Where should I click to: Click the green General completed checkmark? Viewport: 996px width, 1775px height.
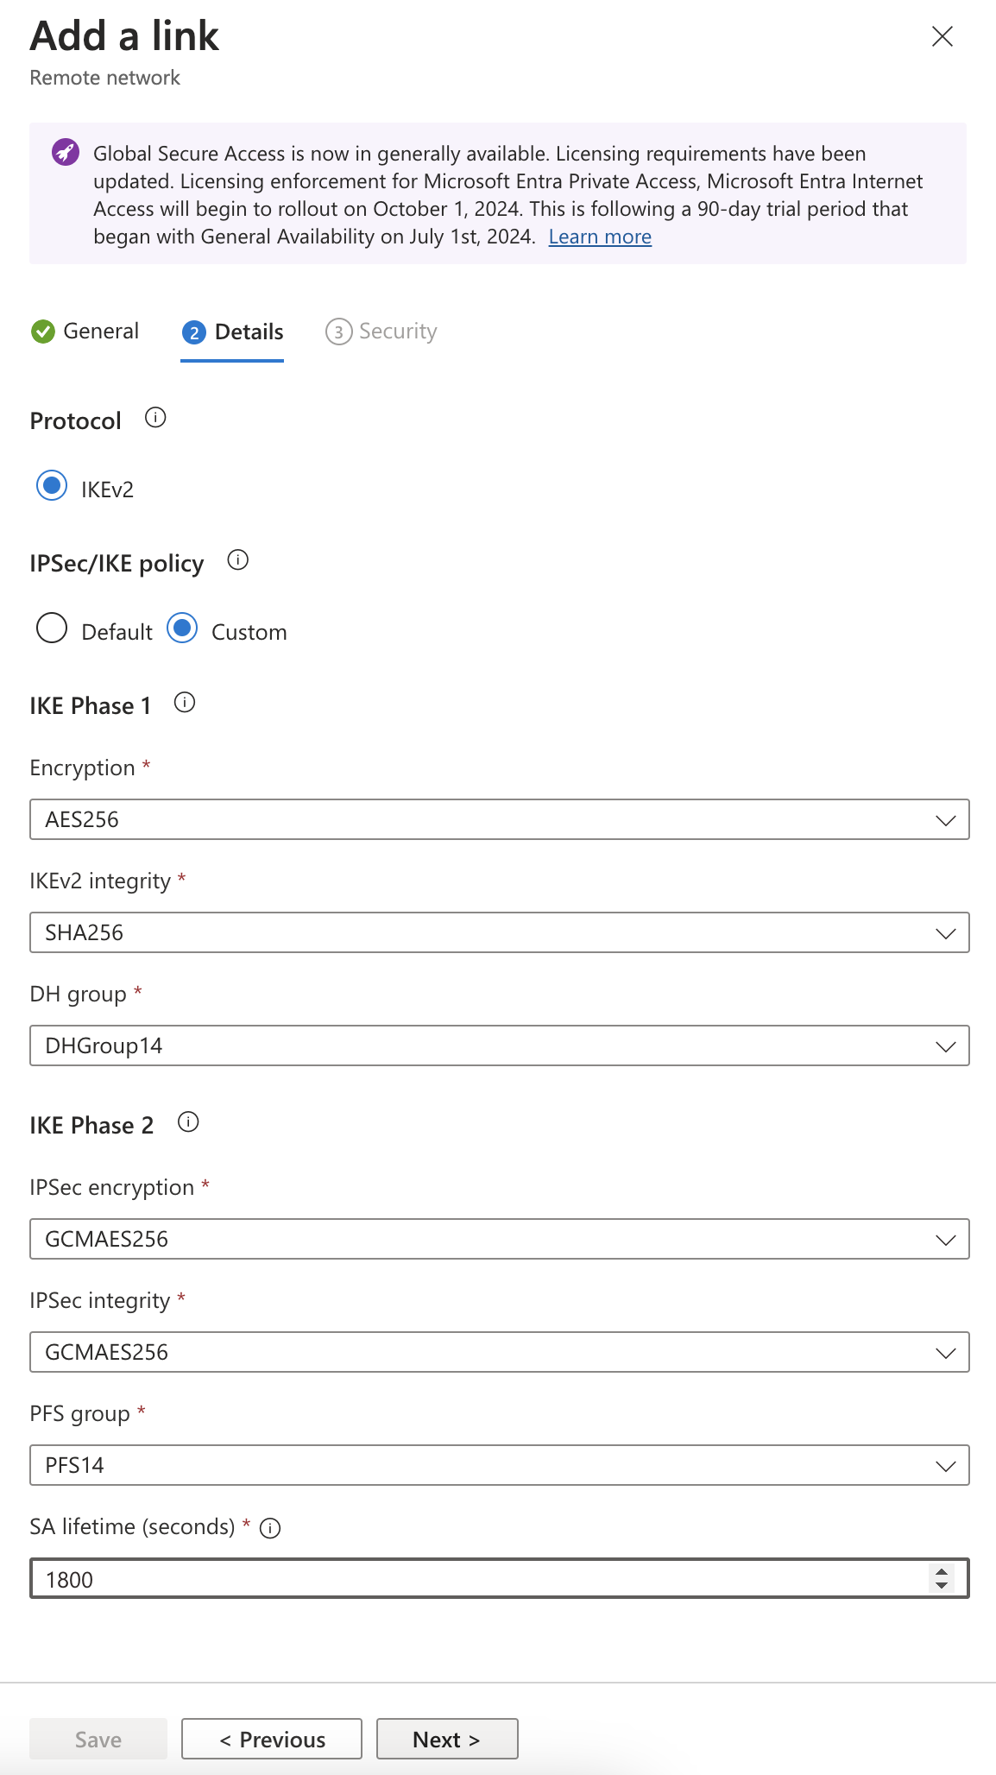(42, 332)
